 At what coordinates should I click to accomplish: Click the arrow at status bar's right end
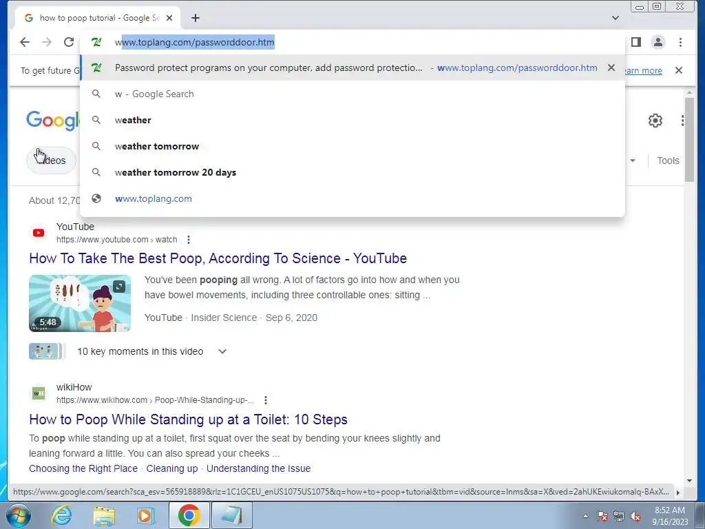pos(678,492)
